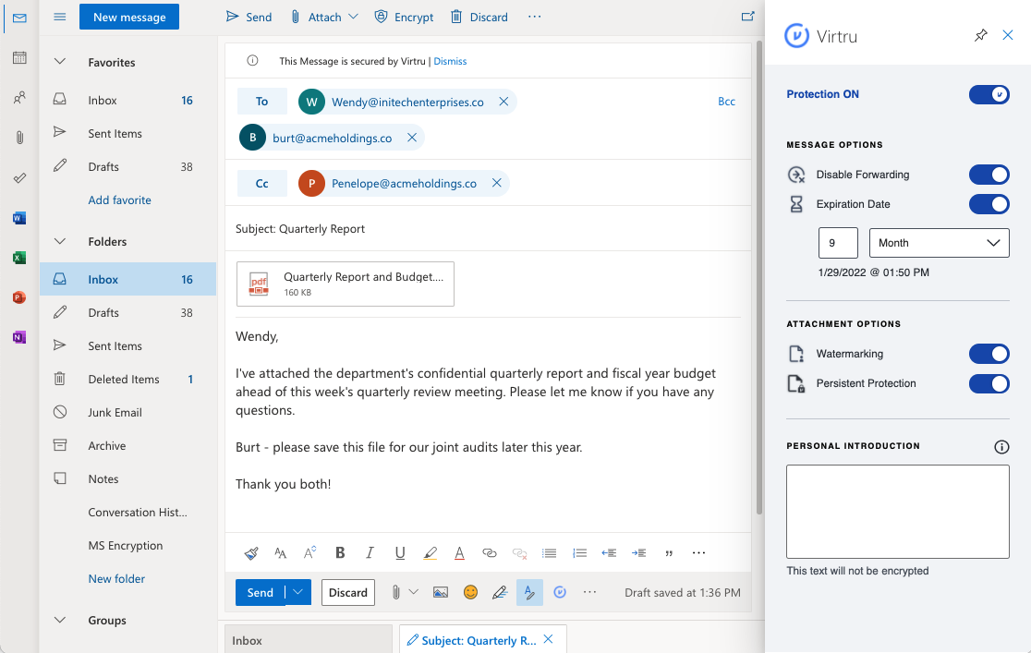Click the New message button
The image size is (1031, 653).
(x=129, y=17)
